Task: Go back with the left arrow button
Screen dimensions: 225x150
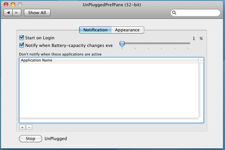Action: tap(8, 13)
